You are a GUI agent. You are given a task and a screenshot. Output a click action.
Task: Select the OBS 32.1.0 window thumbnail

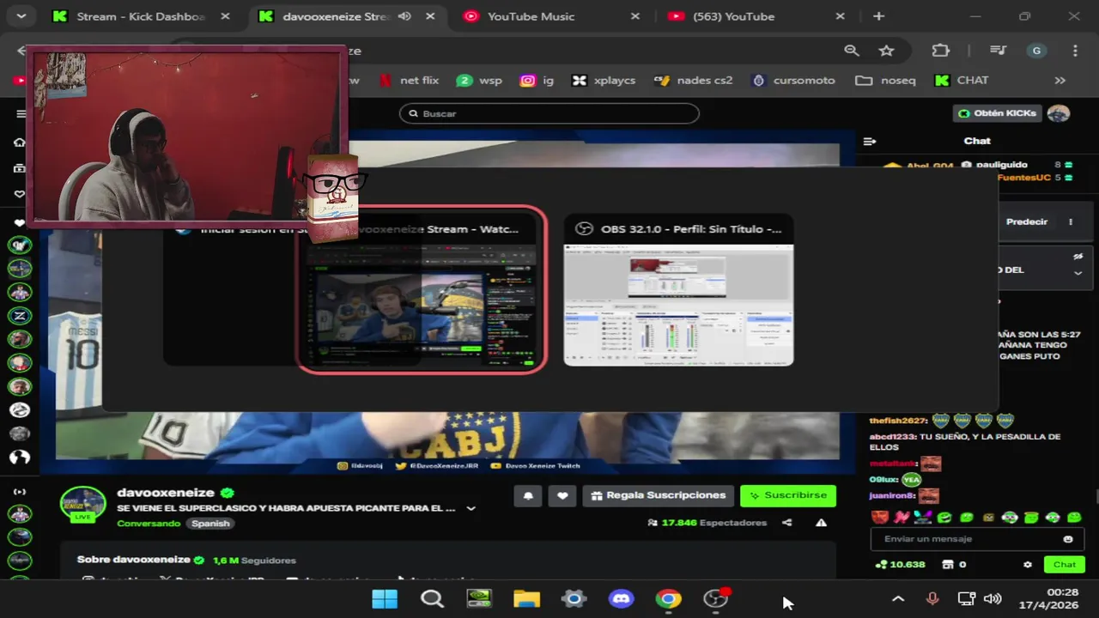click(678, 290)
